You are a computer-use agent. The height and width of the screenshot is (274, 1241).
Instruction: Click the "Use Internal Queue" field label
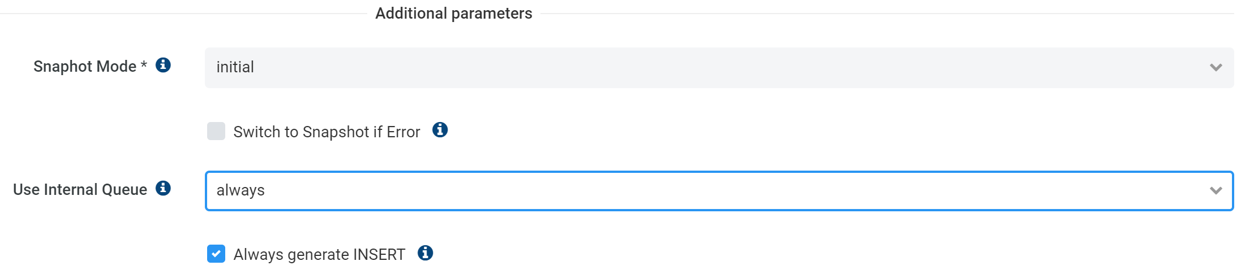tap(80, 190)
